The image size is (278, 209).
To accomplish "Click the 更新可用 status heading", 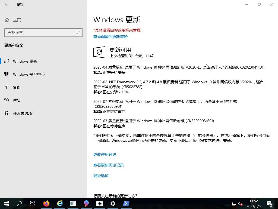I will click(120, 50).
